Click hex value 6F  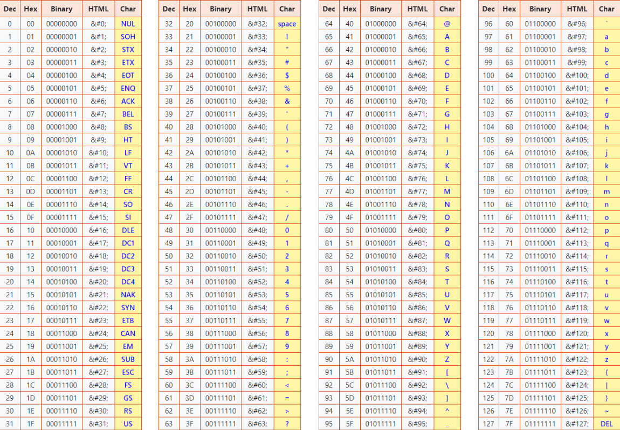click(x=509, y=217)
